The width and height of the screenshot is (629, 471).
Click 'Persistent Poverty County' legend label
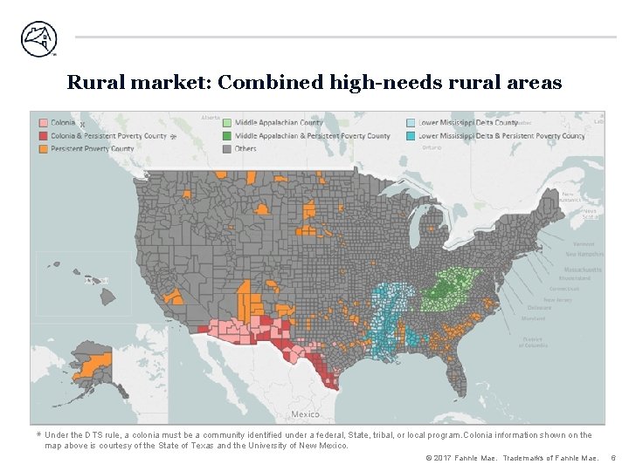pyautogui.click(x=93, y=148)
